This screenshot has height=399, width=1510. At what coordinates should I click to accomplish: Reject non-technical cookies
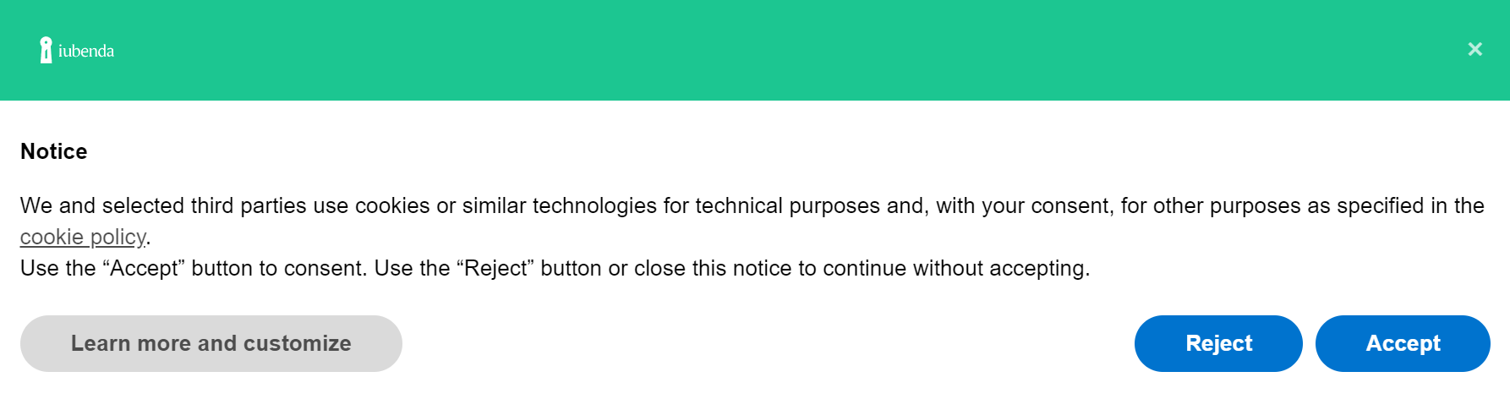(1217, 343)
